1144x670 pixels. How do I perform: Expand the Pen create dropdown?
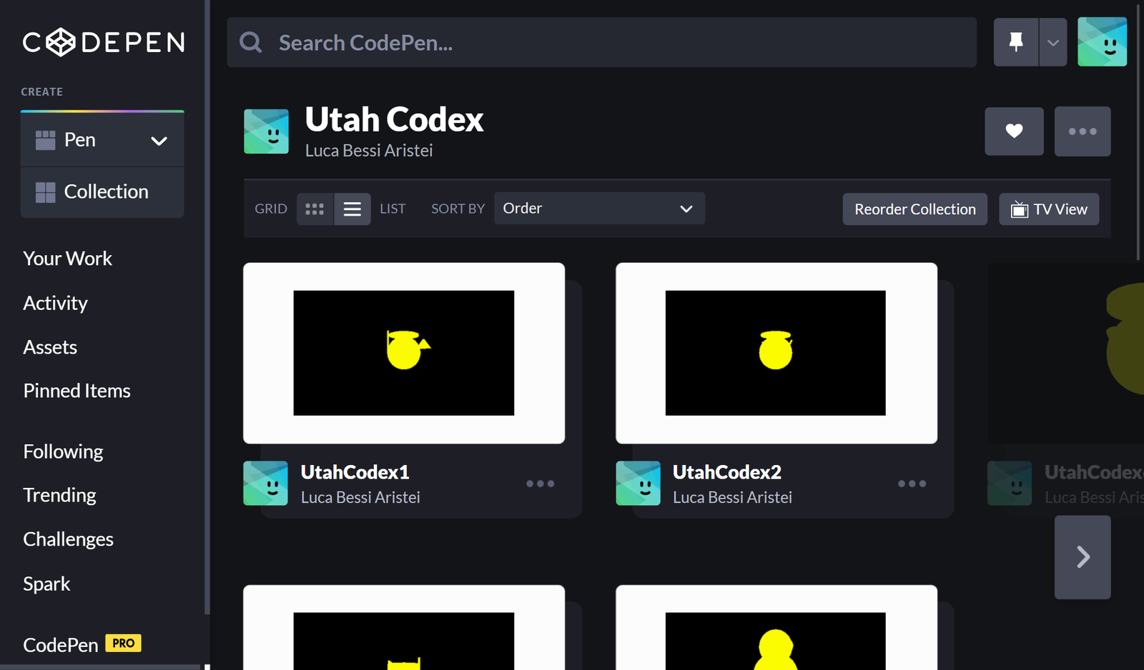(x=159, y=141)
